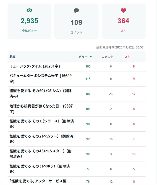
Task: Open 地球から核兵器が無くなった日 article
Action: (41, 109)
